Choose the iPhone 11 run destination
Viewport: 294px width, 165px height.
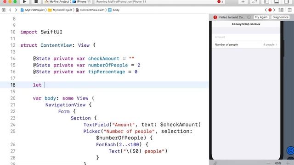click(81, 2)
